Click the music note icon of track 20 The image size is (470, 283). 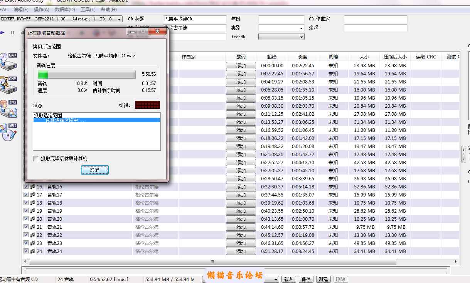point(33,219)
